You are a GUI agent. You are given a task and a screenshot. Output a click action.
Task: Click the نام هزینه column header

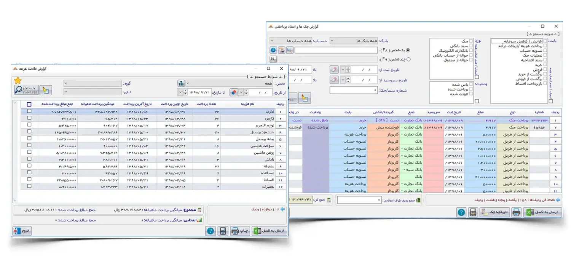point(247,104)
